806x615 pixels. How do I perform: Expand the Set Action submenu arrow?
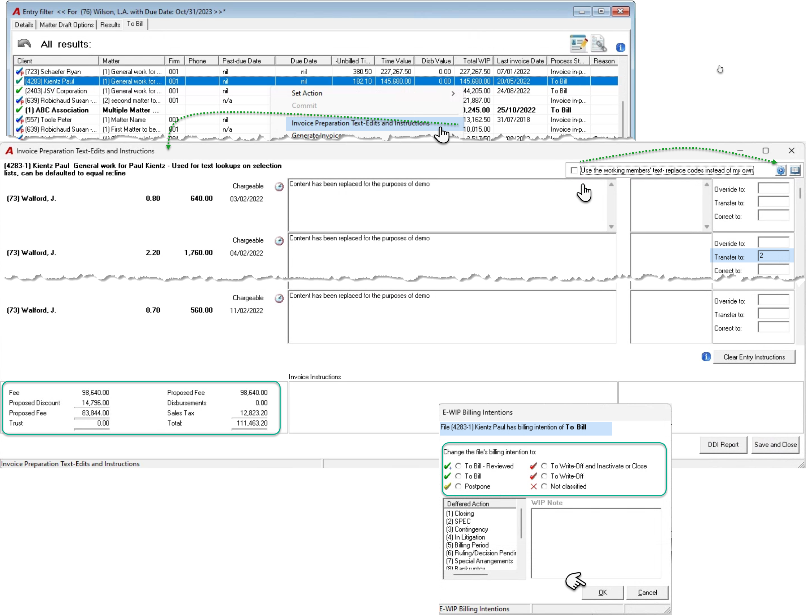(453, 93)
